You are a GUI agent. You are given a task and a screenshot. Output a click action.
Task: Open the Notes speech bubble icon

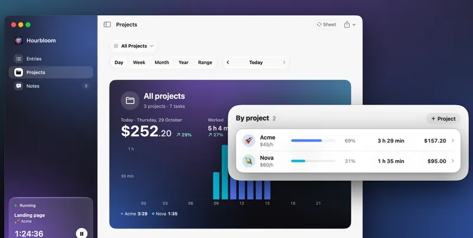pos(19,86)
